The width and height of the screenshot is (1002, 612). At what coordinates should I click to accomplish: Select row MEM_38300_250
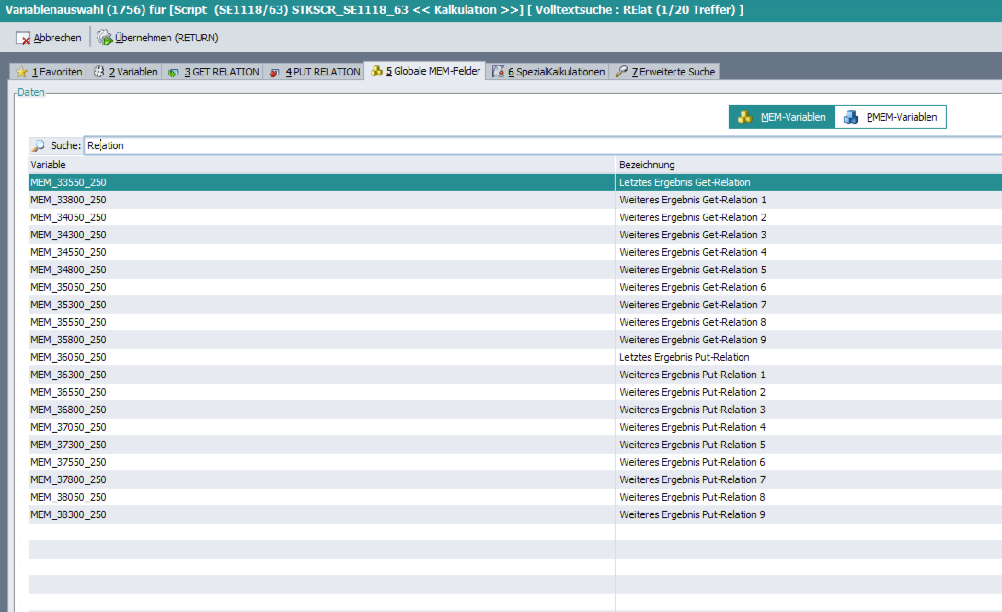pos(68,514)
